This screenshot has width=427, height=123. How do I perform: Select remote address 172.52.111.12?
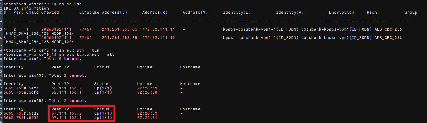tap(158, 38)
